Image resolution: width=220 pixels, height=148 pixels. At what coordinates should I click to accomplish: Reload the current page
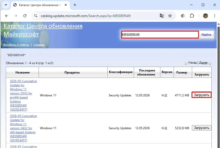point(25,16)
